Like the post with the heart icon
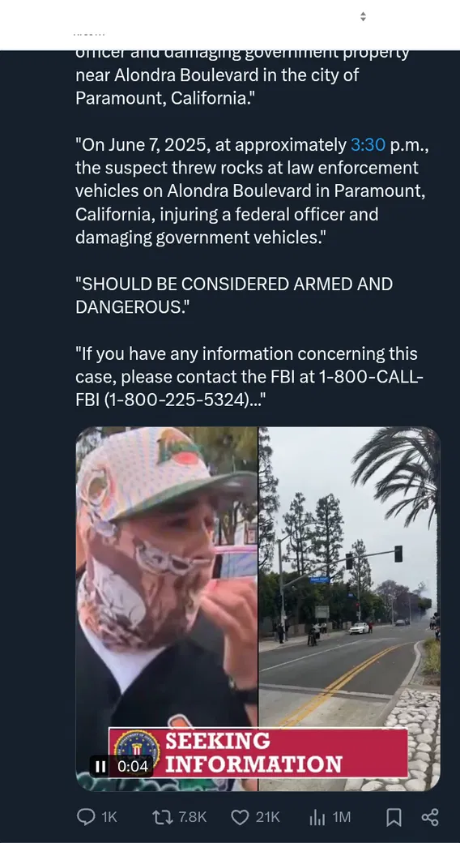This screenshot has height=843, width=460. [x=240, y=817]
